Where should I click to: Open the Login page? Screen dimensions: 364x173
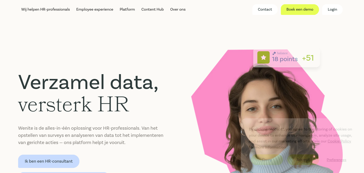tap(332, 10)
